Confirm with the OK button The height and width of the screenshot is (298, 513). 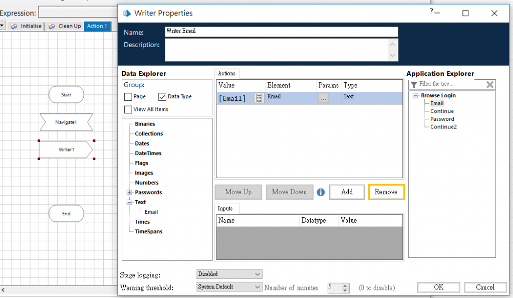pyautogui.click(x=439, y=287)
